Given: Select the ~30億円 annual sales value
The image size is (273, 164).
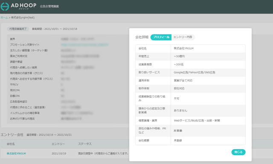Looking at the screenshot, I should click(x=179, y=57).
